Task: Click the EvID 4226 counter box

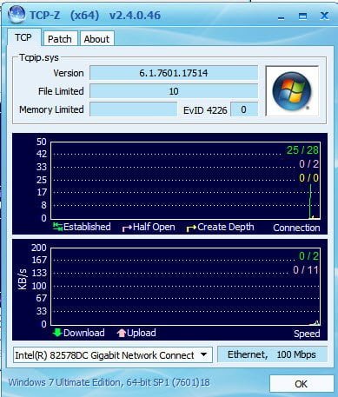Action: tap(244, 109)
